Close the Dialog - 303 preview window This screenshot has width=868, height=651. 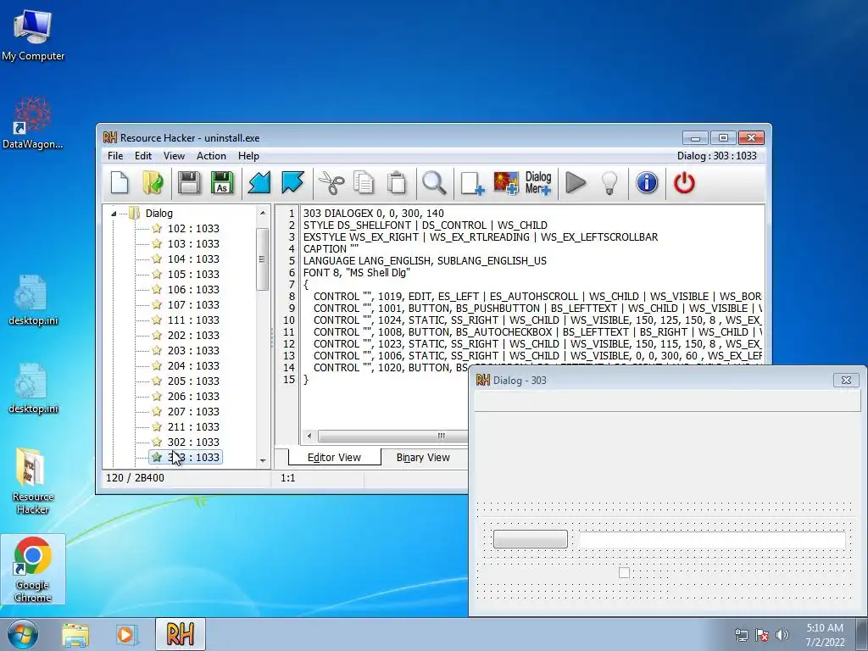[x=846, y=381]
